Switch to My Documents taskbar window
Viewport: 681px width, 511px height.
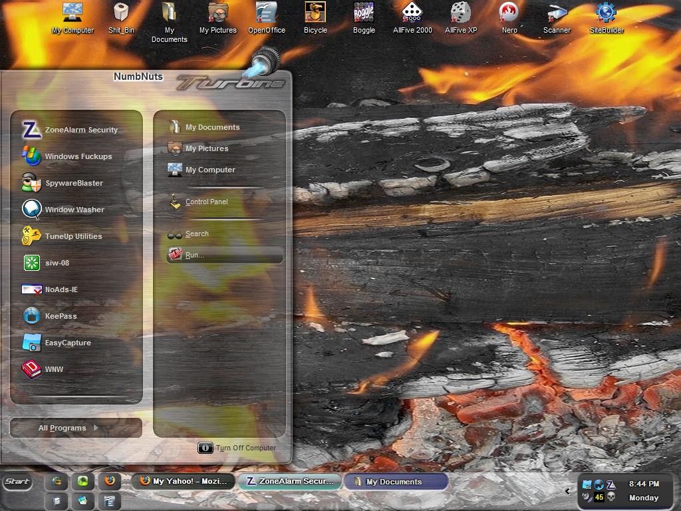[396, 482]
